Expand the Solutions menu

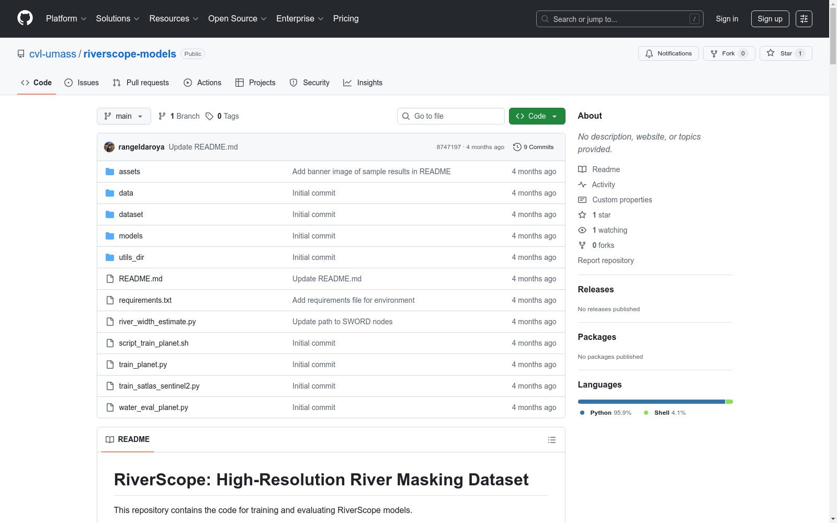(118, 18)
